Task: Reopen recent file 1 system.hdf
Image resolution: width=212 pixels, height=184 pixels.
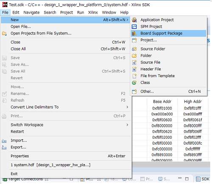Action: 50,165
